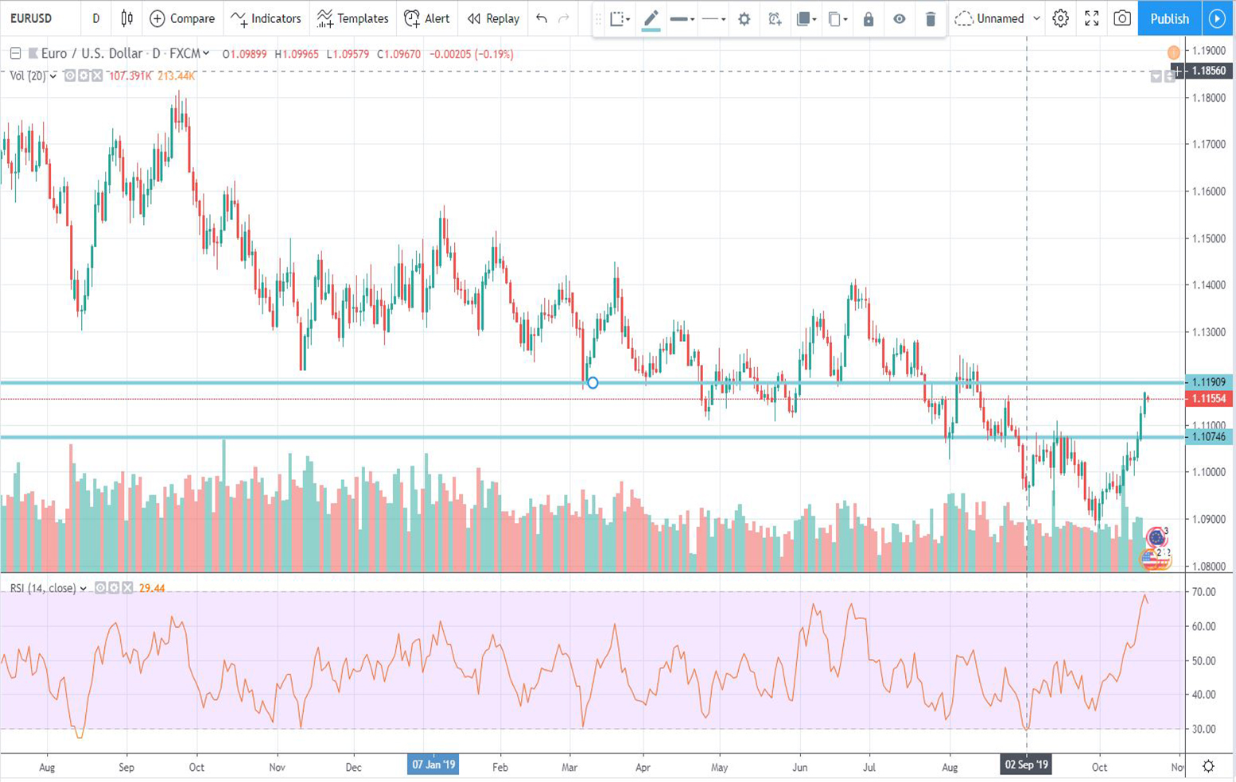The width and height of the screenshot is (1236, 782).
Task: Take a chart snapshot with camera icon
Action: coord(1121,18)
